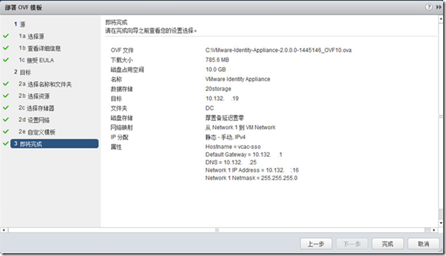The image size is (446, 256).
Task: Click the 网络映射 label
Action: click(x=121, y=128)
